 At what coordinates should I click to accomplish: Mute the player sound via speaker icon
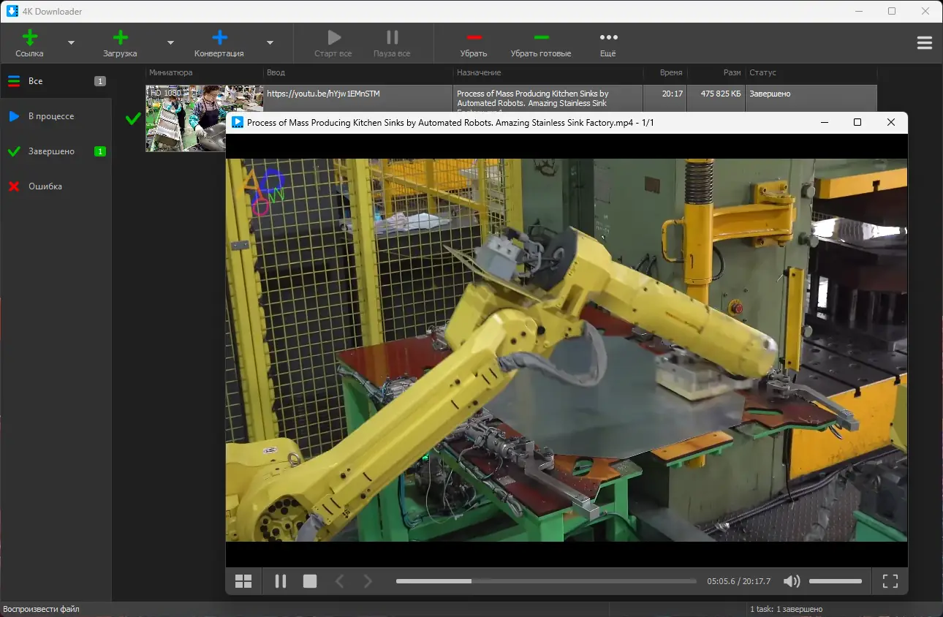791,581
